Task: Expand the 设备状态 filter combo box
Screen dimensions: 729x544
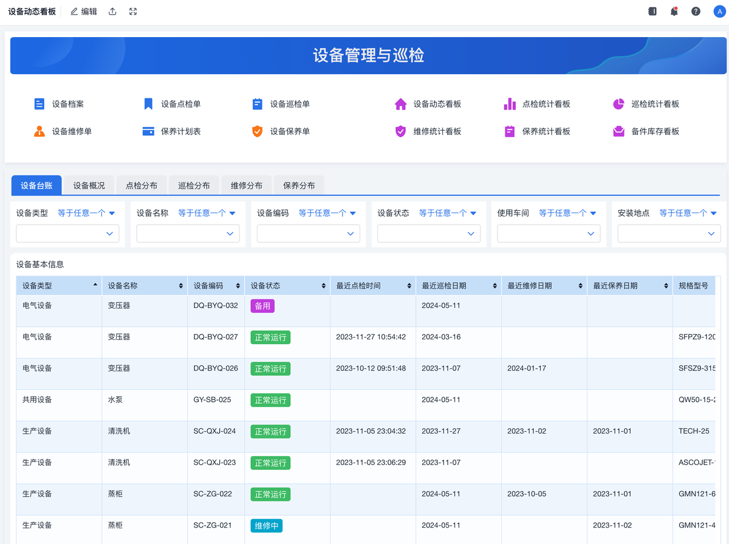Action: click(428, 233)
